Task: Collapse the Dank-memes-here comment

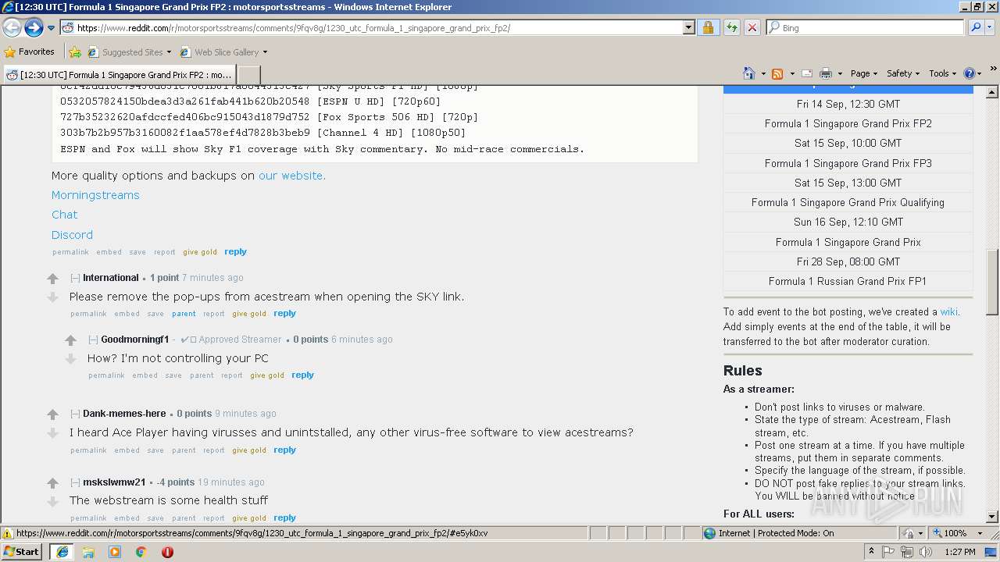Action: coord(75,414)
